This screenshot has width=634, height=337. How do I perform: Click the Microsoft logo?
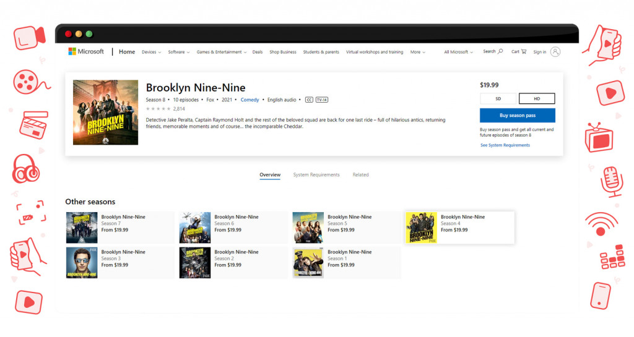pos(86,52)
